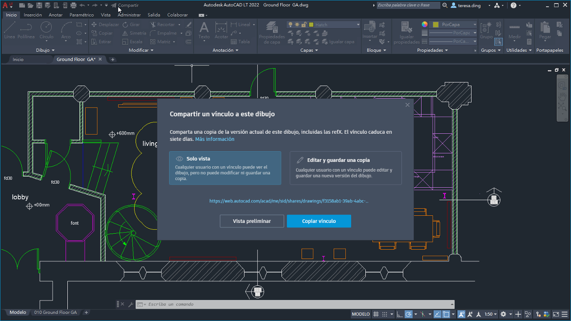Expand the Dibujo panel
571x321 pixels.
pyautogui.click(x=46, y=50)
